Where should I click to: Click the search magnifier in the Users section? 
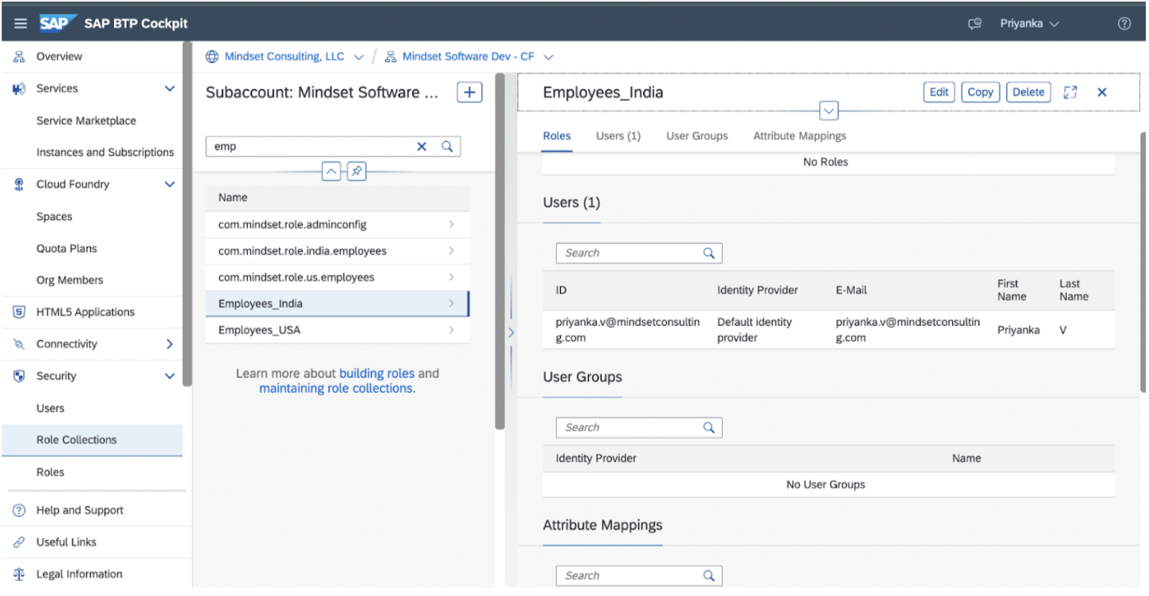(x=708, y=253)
